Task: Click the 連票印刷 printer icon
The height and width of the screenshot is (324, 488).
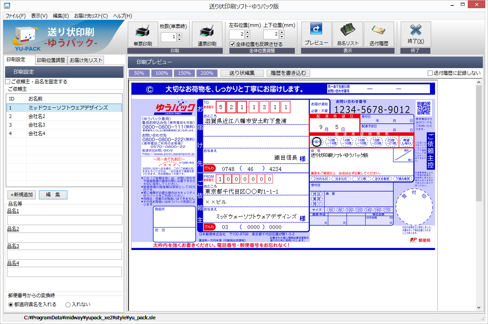Action: (207, 34)
